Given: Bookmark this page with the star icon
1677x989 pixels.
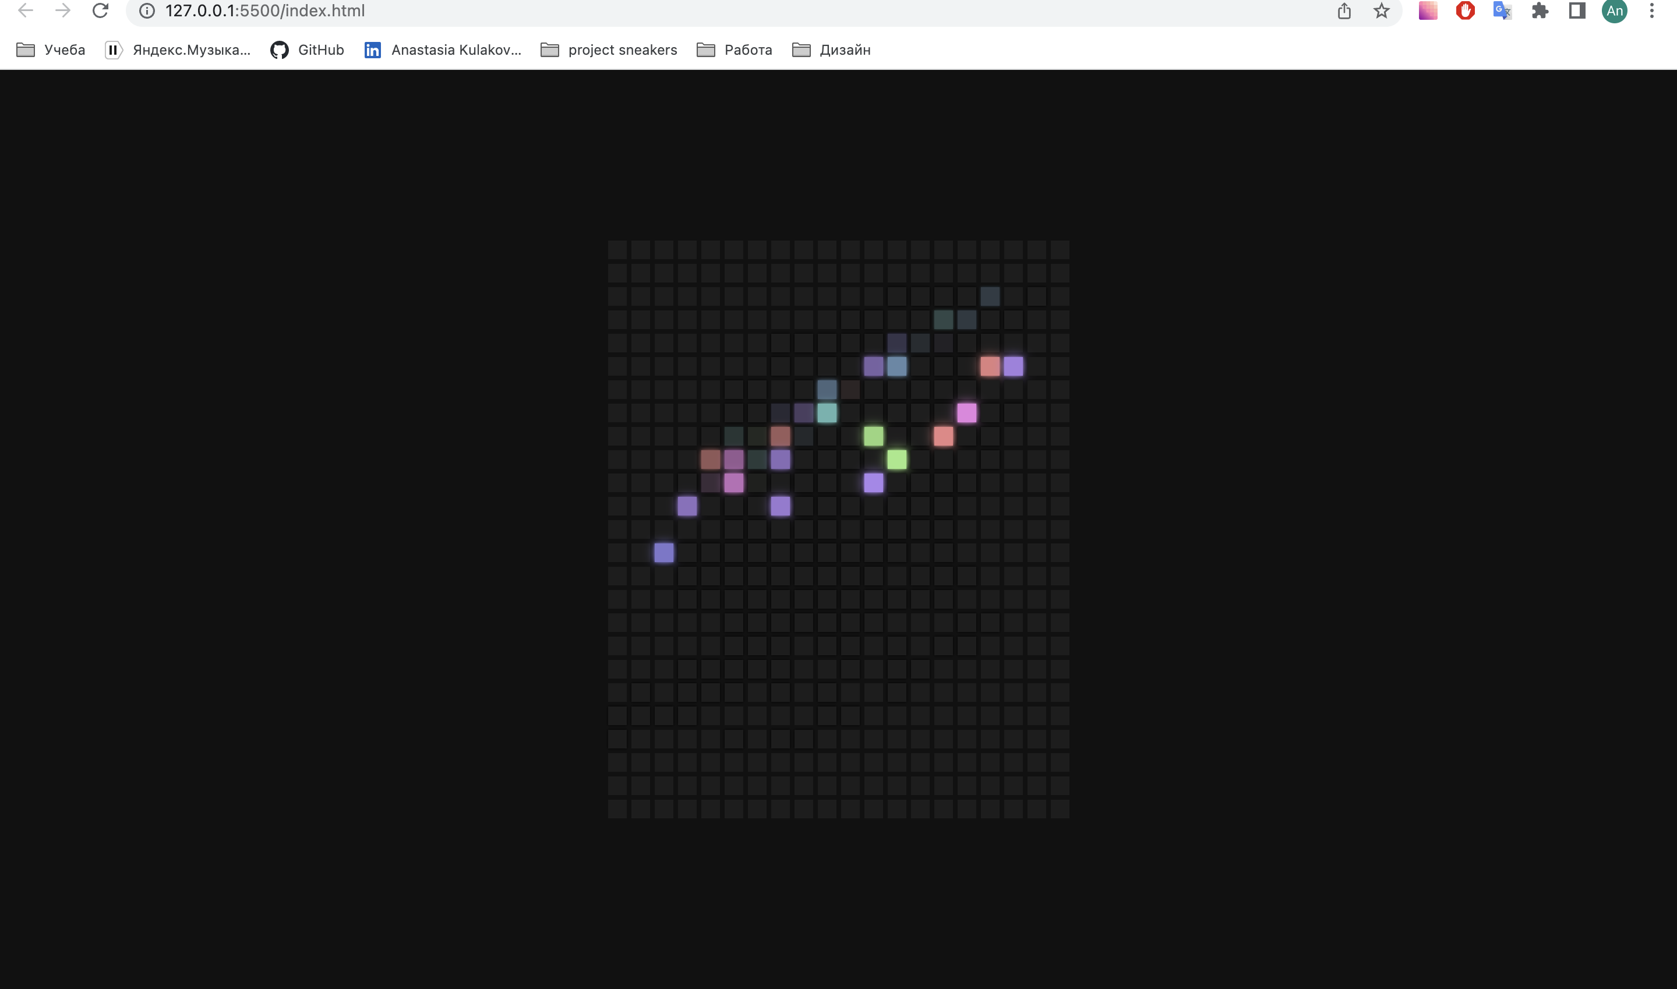Looking at the screenshot, I should (x=1381, y=11).
